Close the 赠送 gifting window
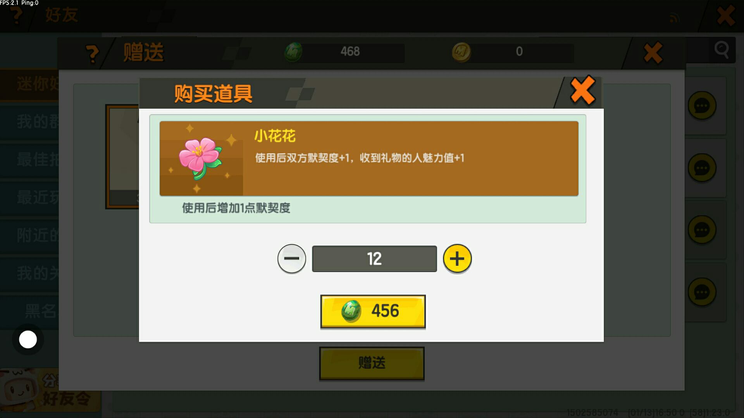 [x=653, y=53]
